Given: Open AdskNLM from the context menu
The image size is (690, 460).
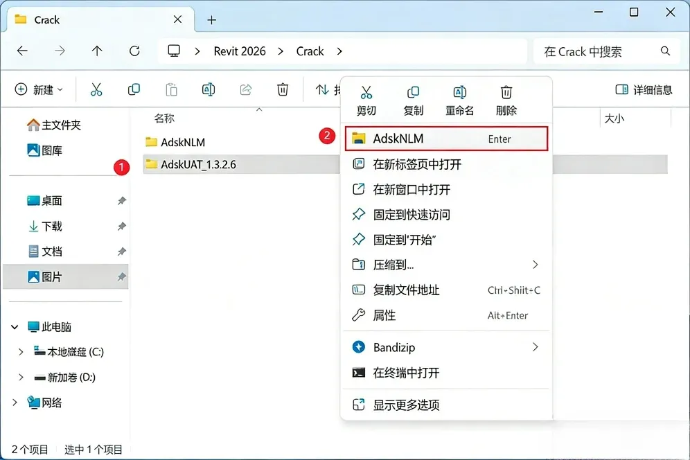Looking at the screenshot, I should coord(447,139).
